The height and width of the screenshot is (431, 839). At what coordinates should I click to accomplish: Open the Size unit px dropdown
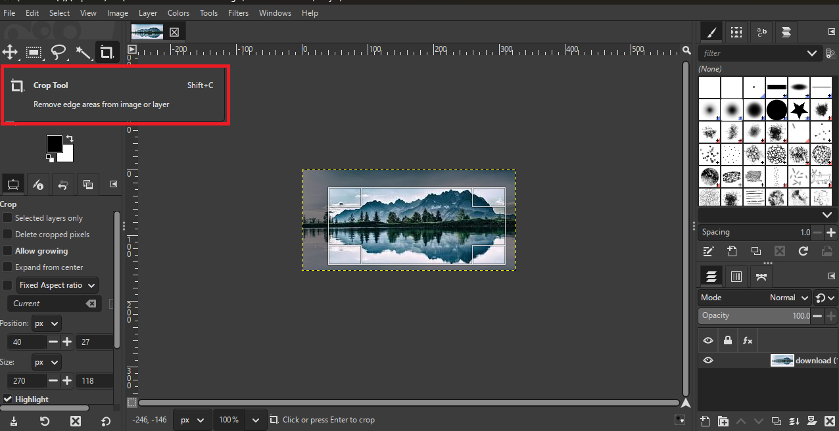point(46,362)
